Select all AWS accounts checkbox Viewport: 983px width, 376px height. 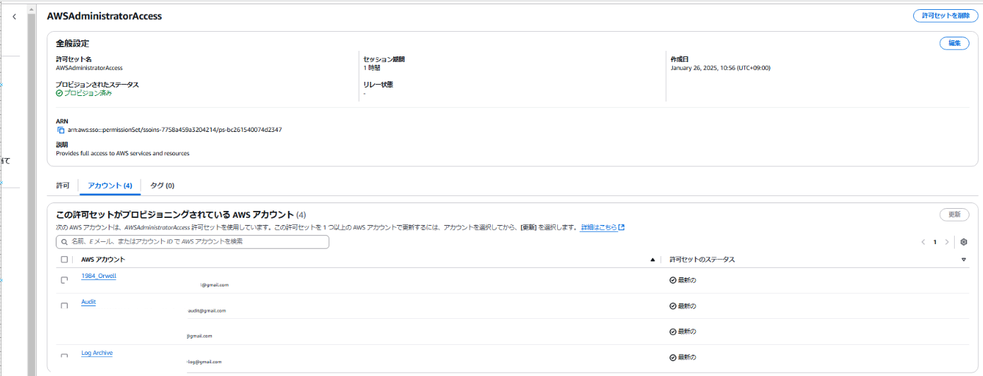pos(64,260)
